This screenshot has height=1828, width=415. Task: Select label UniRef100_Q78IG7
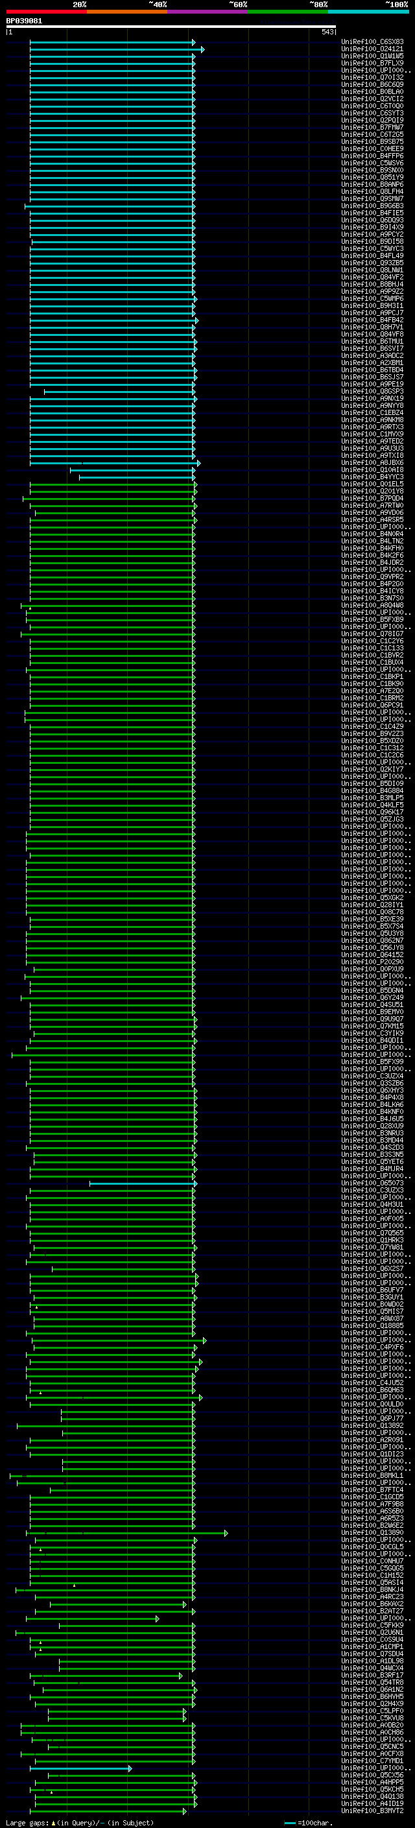point(372,634)
